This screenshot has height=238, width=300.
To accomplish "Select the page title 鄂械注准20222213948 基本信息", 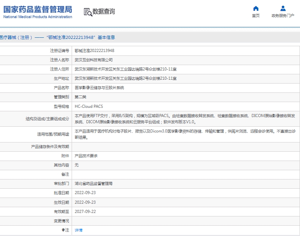I will coord(80,37).
